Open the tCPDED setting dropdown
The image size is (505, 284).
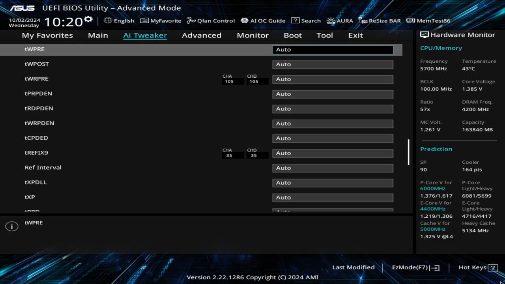(332, 138)
